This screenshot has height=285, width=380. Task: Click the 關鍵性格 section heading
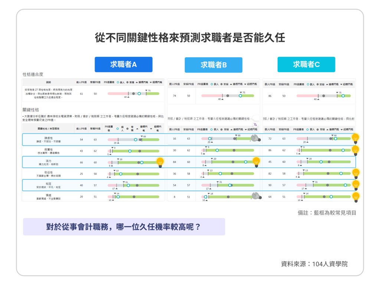(31, 110)
